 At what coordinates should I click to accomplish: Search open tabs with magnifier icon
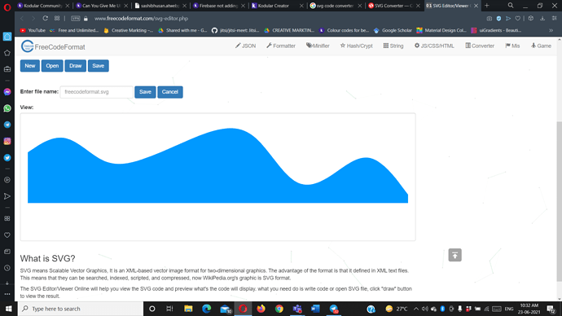point(511,6)
